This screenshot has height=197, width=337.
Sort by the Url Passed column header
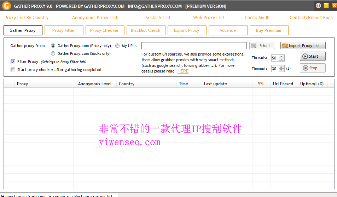[283, 84]
